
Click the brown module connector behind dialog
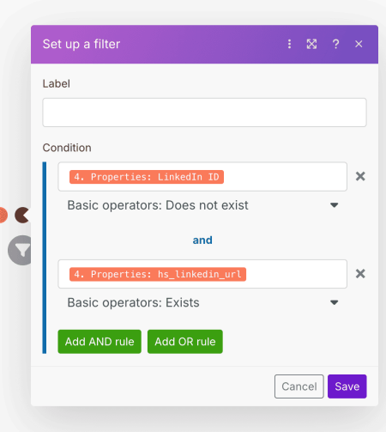click(x=22, y=215)
